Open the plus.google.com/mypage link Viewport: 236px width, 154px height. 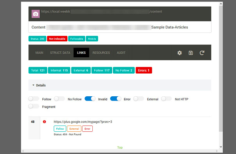(83, 122)
